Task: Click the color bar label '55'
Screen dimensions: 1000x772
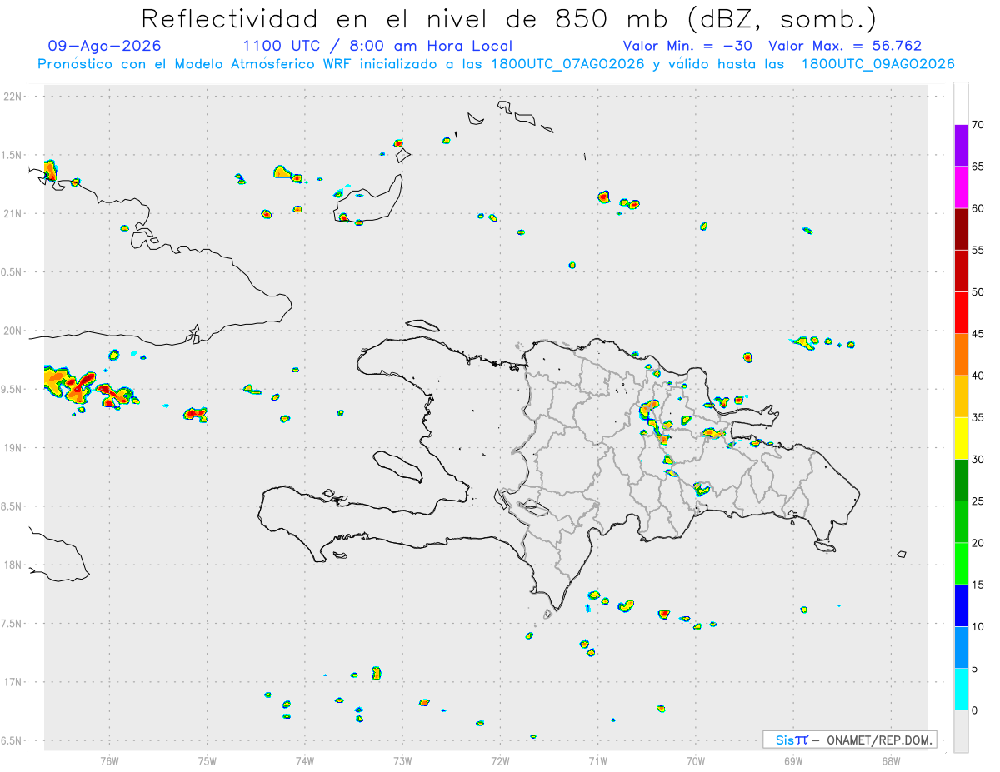Action: tap(977, 250)
